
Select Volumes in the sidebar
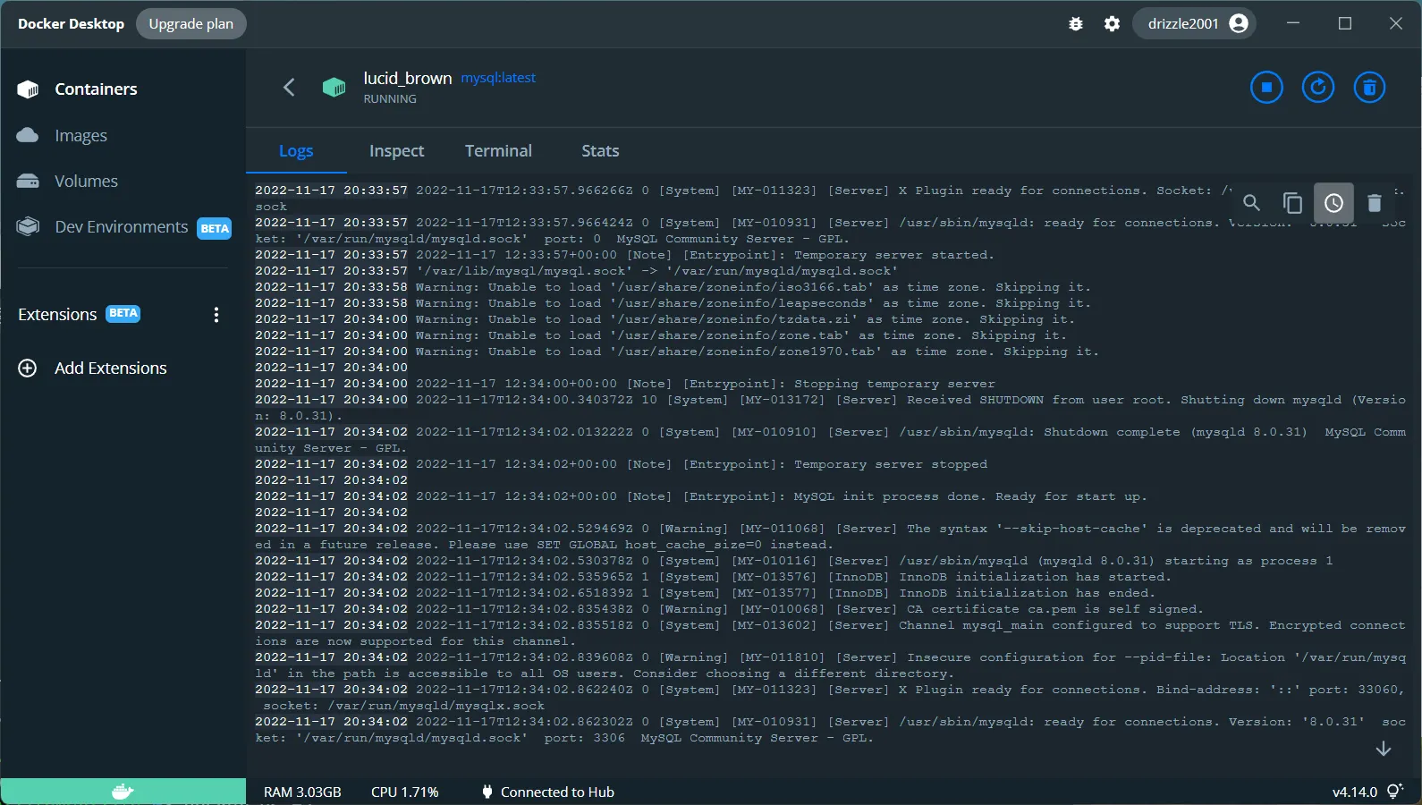(x=86, y=182)
